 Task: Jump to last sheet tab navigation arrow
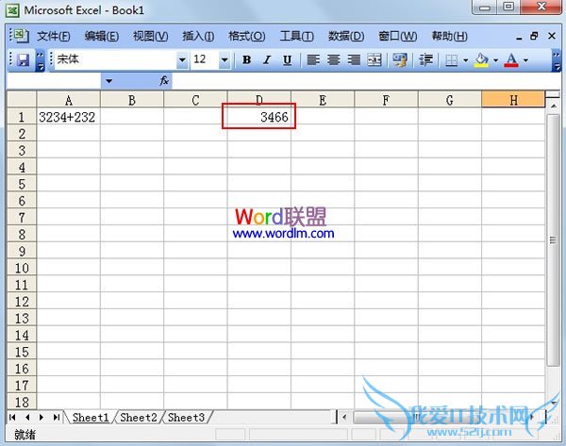point(56,418)
